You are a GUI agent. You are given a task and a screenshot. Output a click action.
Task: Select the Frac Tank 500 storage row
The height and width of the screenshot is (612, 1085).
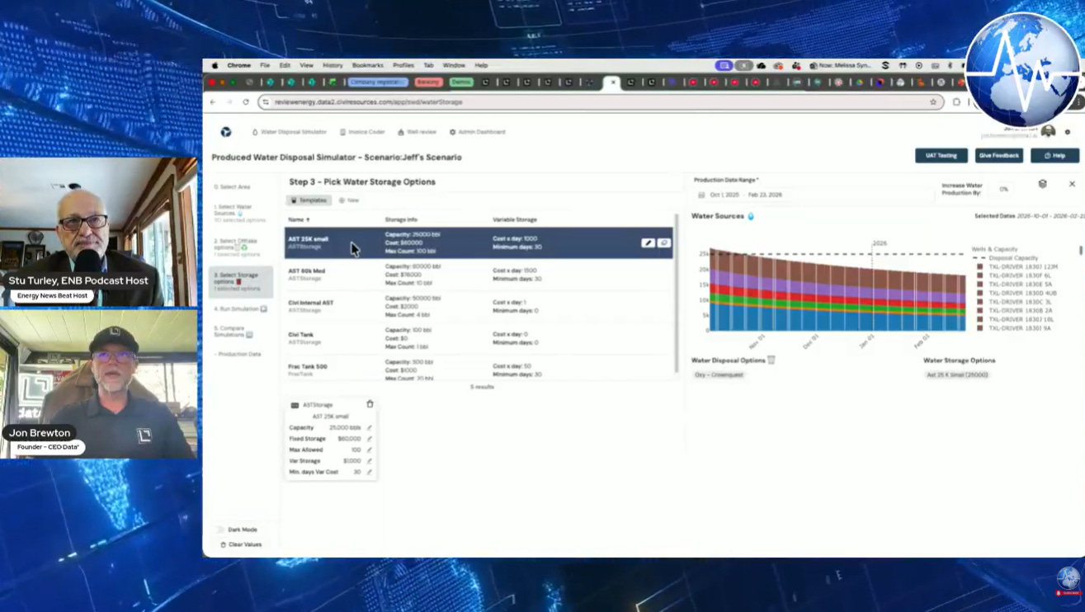click(479, 368)
